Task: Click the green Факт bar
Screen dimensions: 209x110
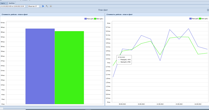Action: (x=69, y=67)
